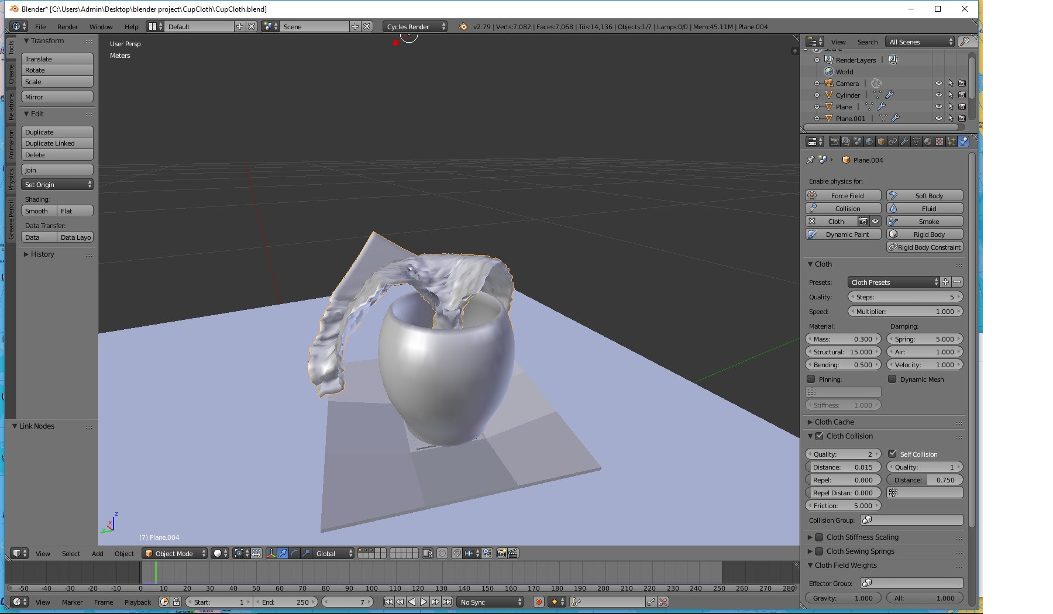Open the Window menu
1053x614 pixels.
101,26
